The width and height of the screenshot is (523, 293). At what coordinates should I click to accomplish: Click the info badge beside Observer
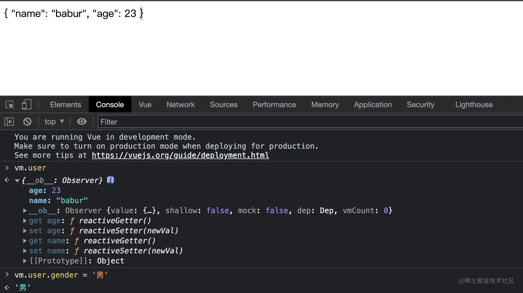click(x=110, y=180)
